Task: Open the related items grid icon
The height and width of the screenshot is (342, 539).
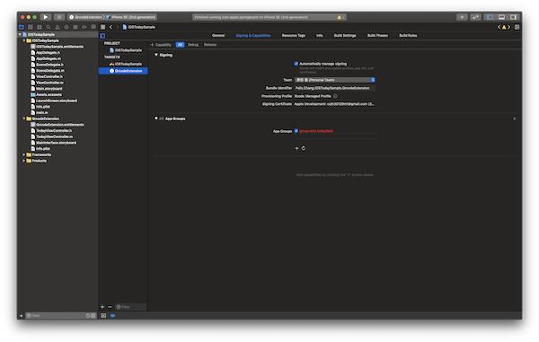Action: 102,27
